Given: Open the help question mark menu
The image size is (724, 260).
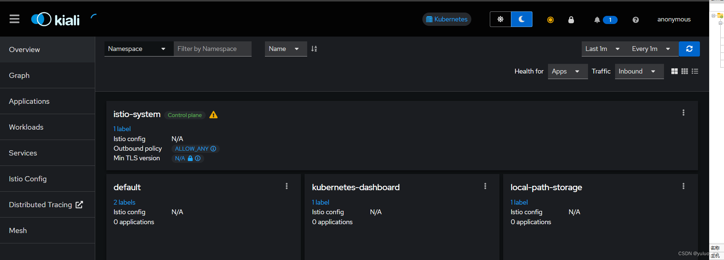Looking at the screenshot, I should click(x=635, y=20).
